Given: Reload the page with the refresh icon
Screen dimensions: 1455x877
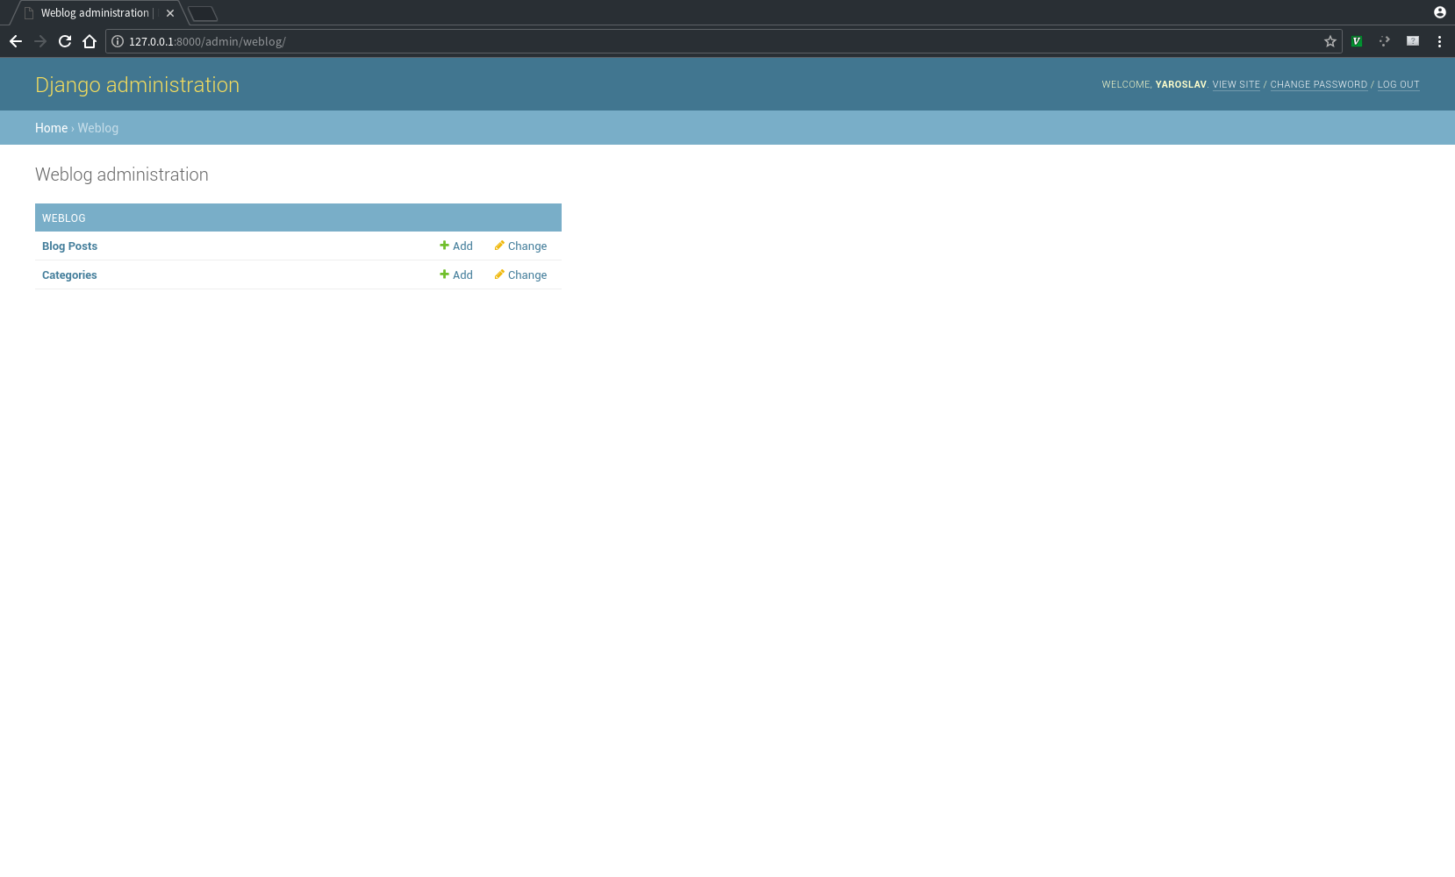Looking at the screenshot, I should pyautogui.click(x=65, y=41).
